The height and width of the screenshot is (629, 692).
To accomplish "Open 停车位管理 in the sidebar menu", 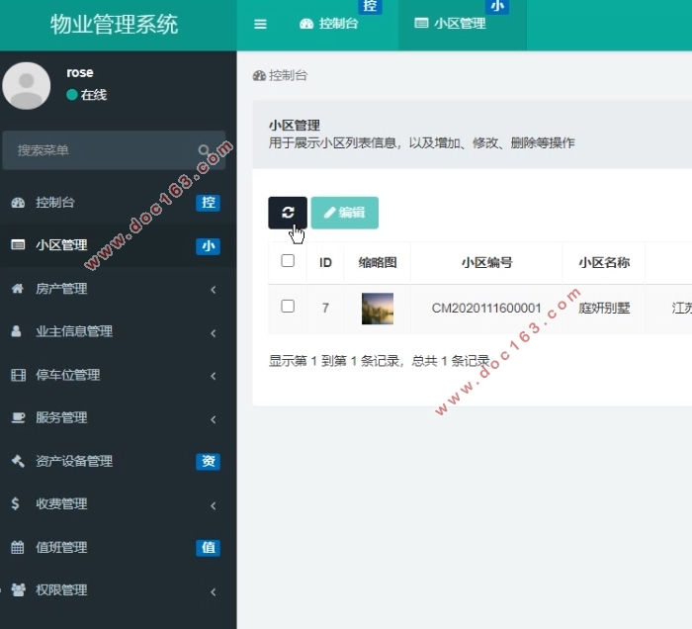I will pos(118,375).
